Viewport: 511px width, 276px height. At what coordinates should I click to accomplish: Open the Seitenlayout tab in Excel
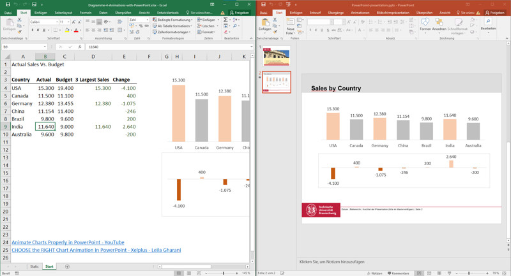pos(63,13)
